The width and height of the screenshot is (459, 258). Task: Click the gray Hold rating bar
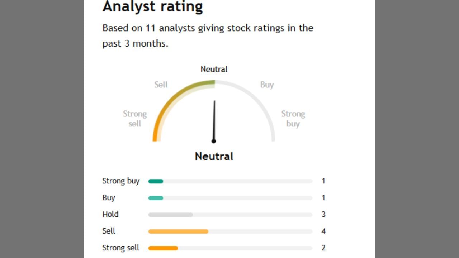pos(171,215)
